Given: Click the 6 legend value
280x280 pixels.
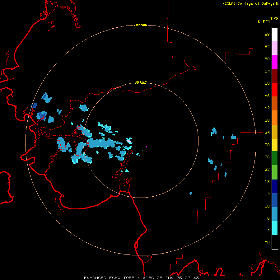Looking at the screenshot, I should point(268,218).
